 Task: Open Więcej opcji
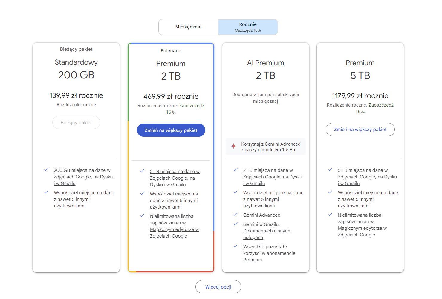coord(218,287)
